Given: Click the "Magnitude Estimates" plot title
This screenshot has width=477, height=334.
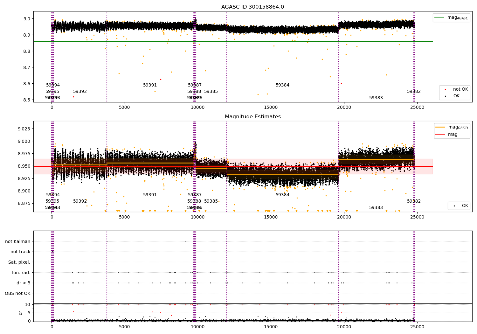Looking at the screenshot, I should [x=252, y=117].
